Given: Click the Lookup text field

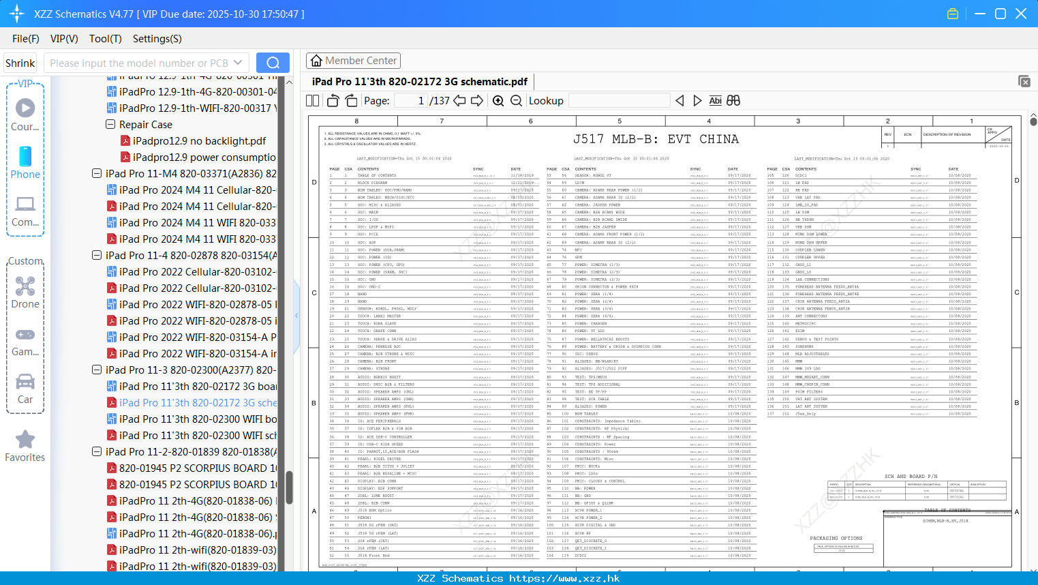Looking at the screenshot, I should 619,101.
